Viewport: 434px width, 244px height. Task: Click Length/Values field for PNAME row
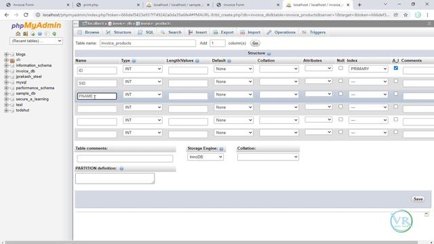pos(188,96)
